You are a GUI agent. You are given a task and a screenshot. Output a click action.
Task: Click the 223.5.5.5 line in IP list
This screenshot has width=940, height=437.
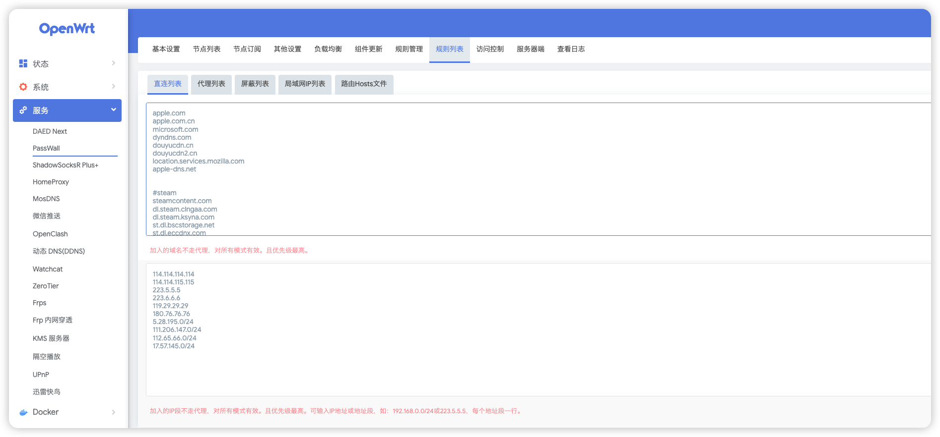pos(166,290)
